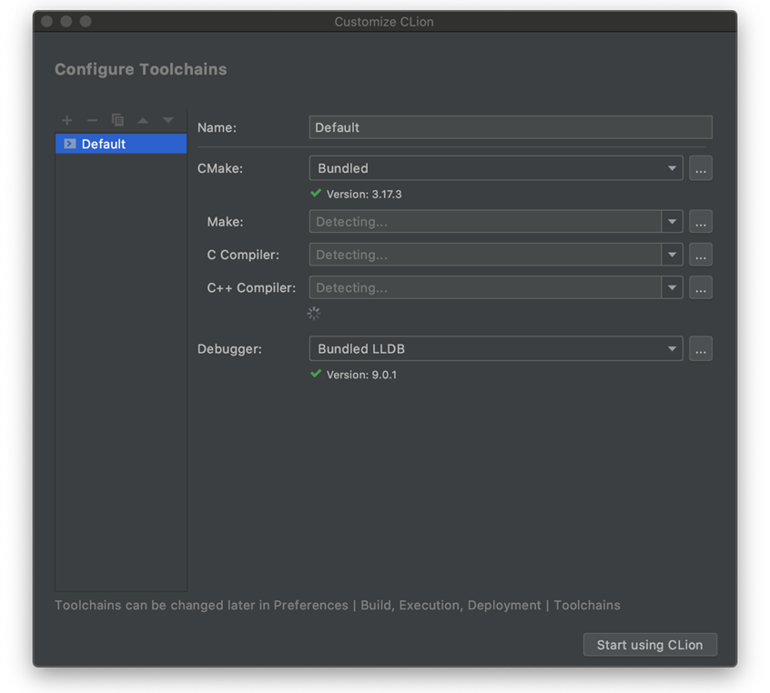Image resolution: width=770 pixels, height=693 pixels.
Task: Click the Make Detecting field
Action: click(x=485, y=222)
